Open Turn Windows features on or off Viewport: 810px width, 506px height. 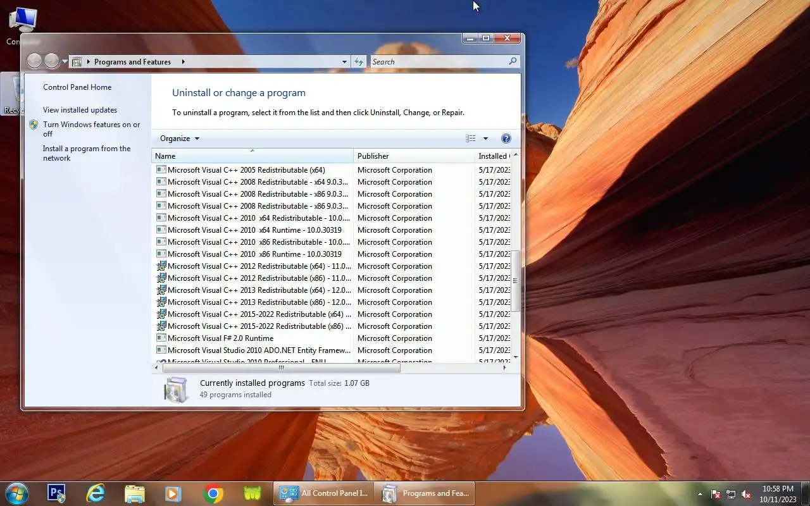point(91,129)
